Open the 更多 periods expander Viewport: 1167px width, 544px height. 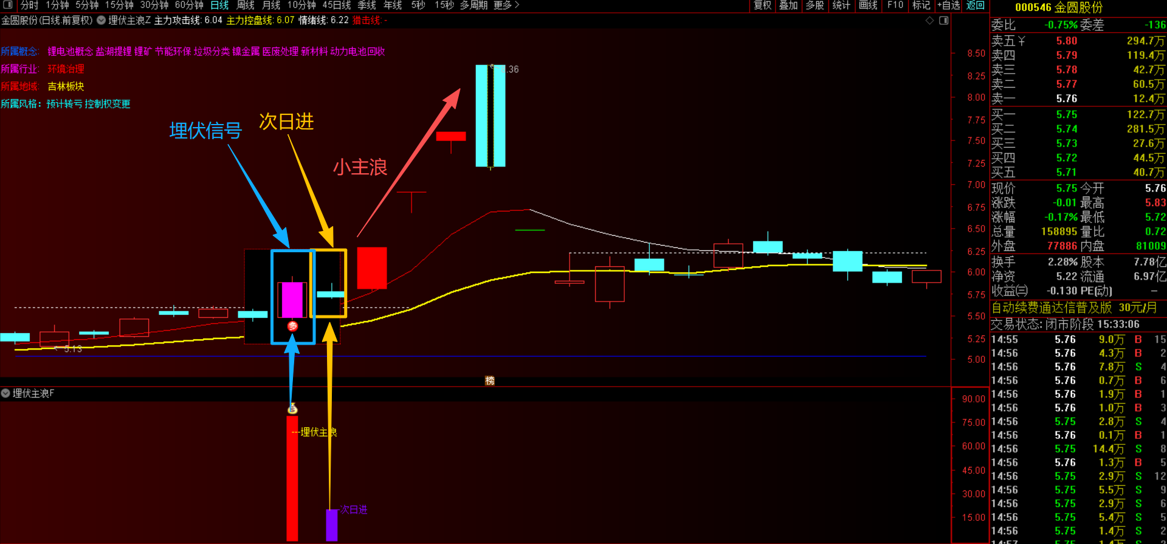coord(506,5)
